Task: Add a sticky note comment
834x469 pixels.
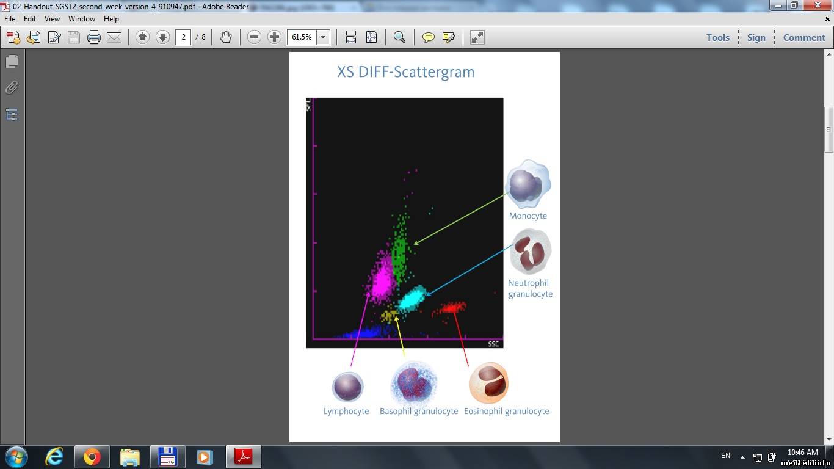Action: click(429, 37)
